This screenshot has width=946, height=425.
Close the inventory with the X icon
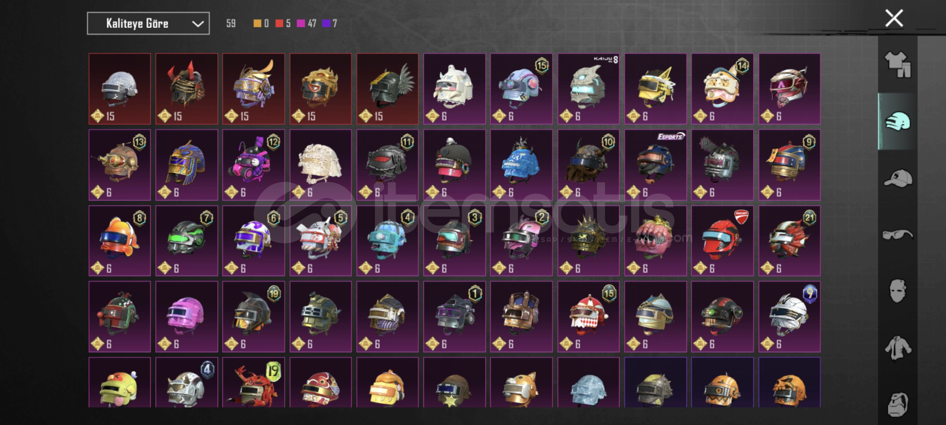coord(894,18)
